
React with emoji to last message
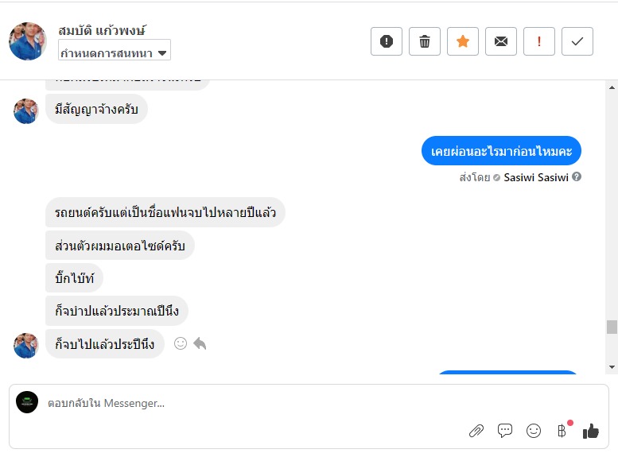(x=181, y=343)
